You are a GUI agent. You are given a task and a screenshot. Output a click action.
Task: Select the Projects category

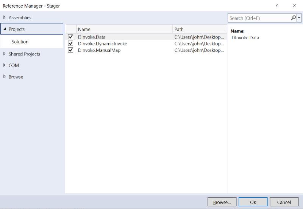pyautogui.click(x=32, y=29)
